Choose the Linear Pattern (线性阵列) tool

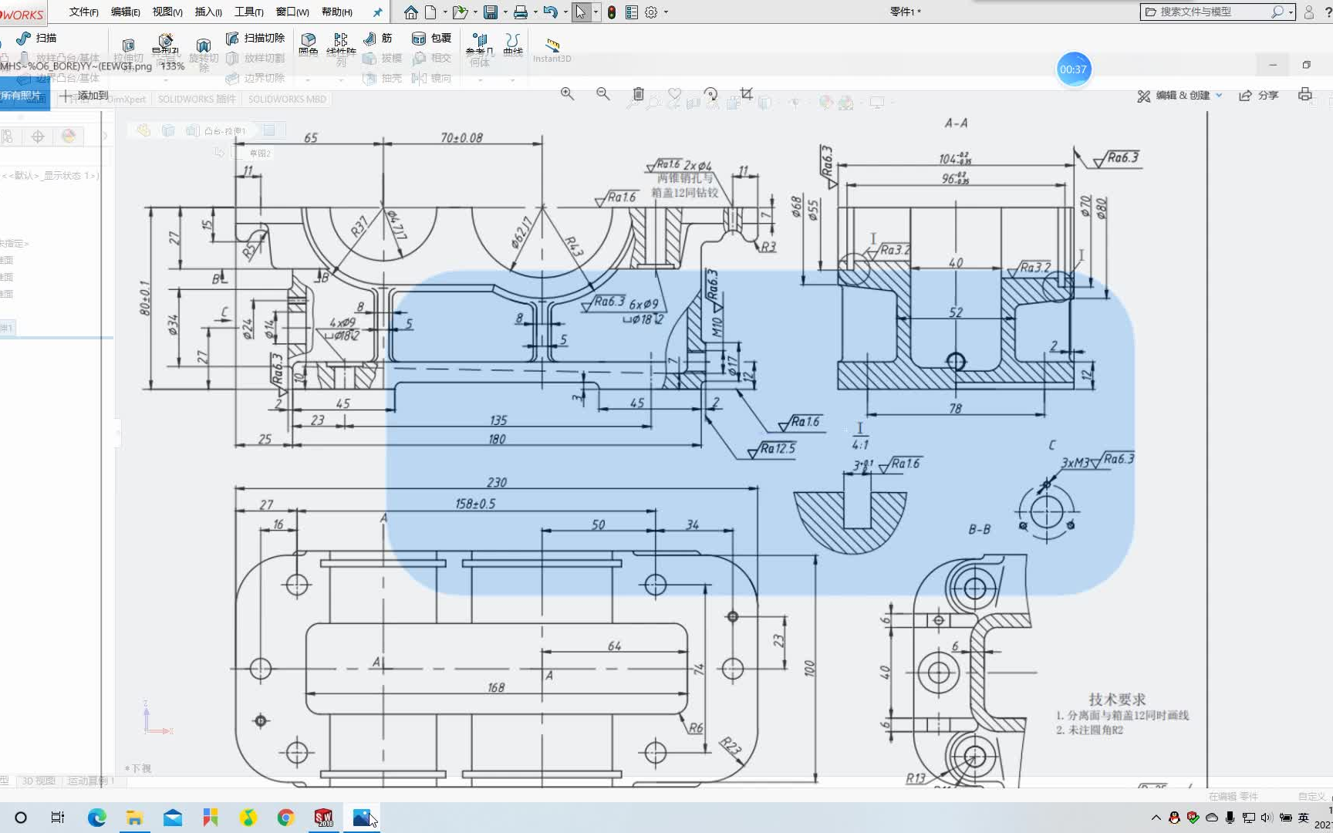coord(341,49)
